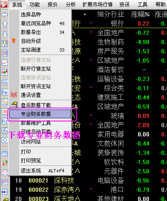Open the candlestick chart sidebar icon
Viewport: 167px width, 201px height.
(x=5, y=73)
